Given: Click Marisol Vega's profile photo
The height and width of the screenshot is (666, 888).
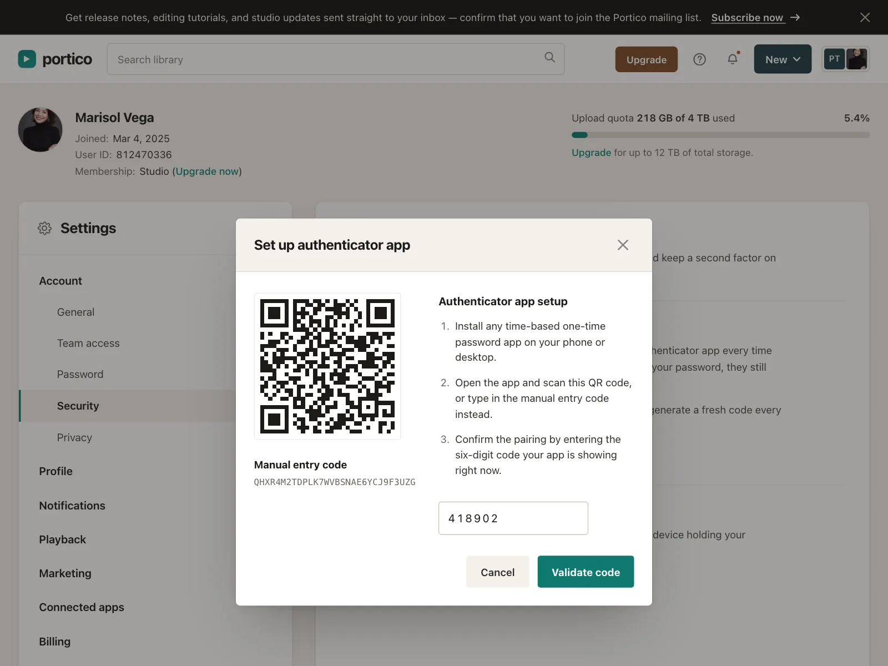Looking at the screenshot, I should tap(41, 130).
